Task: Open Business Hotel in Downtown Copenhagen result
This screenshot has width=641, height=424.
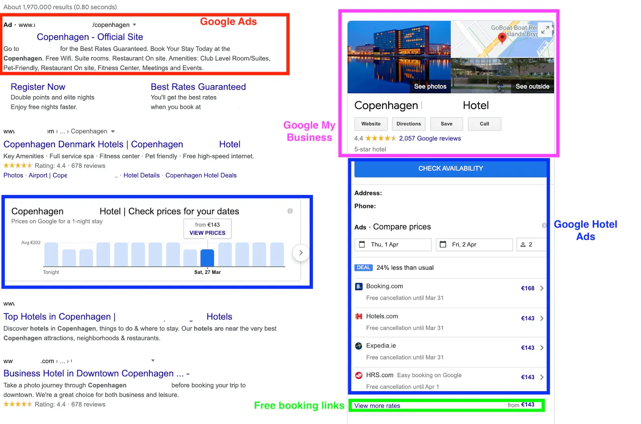Action: tap(97, 374)
